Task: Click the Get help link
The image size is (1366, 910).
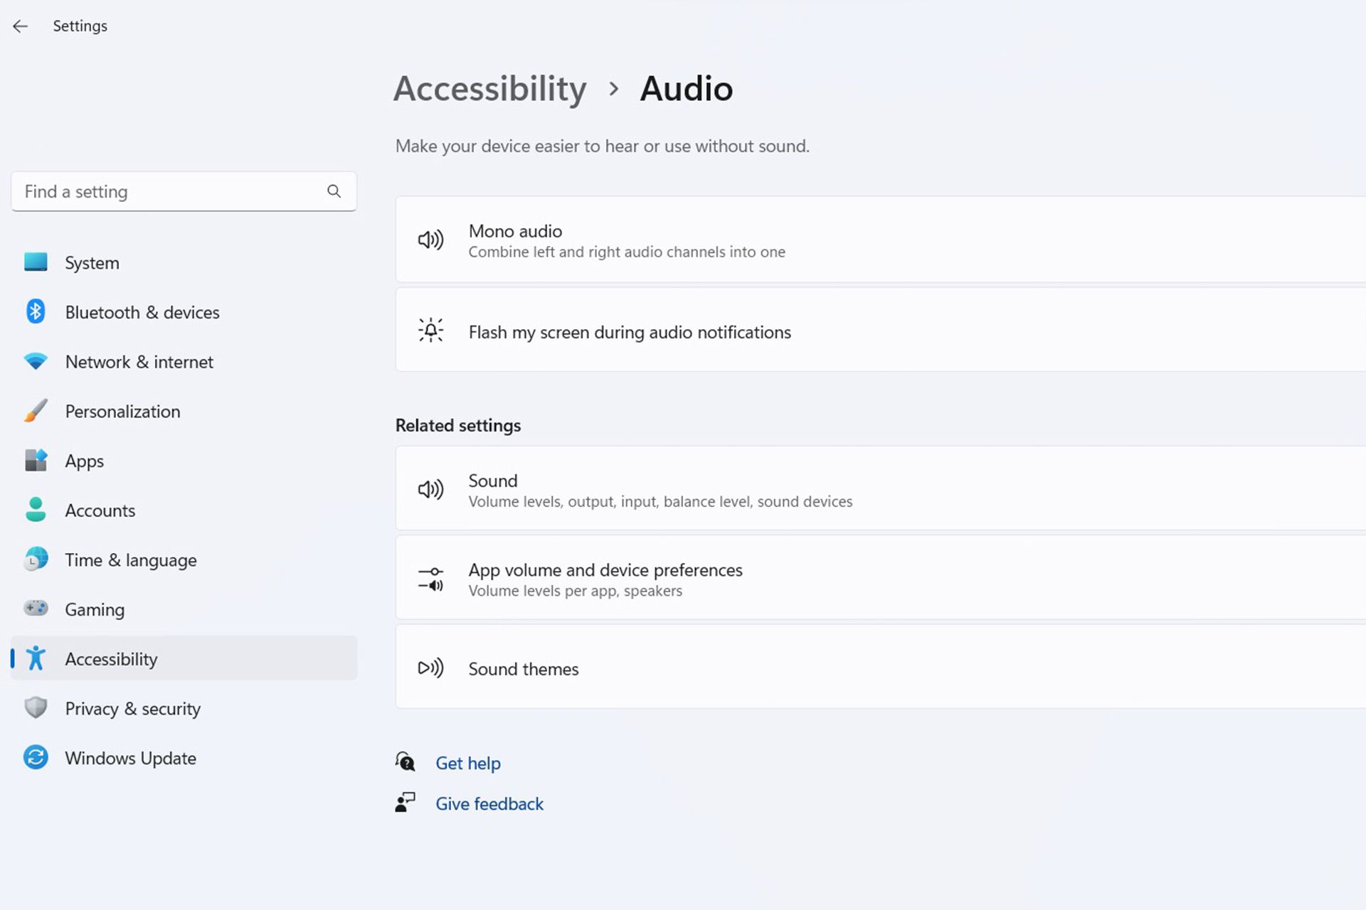Action: (x=467, y=763)
